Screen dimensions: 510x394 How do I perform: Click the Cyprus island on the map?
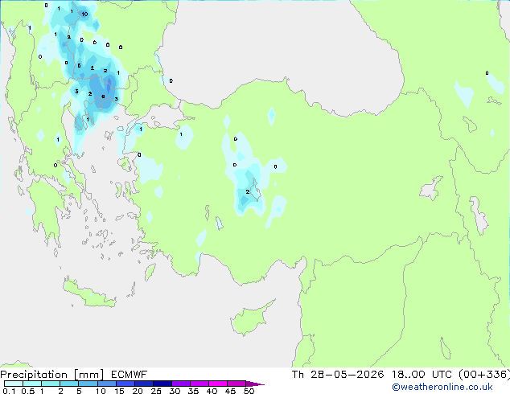click(249, 320)
